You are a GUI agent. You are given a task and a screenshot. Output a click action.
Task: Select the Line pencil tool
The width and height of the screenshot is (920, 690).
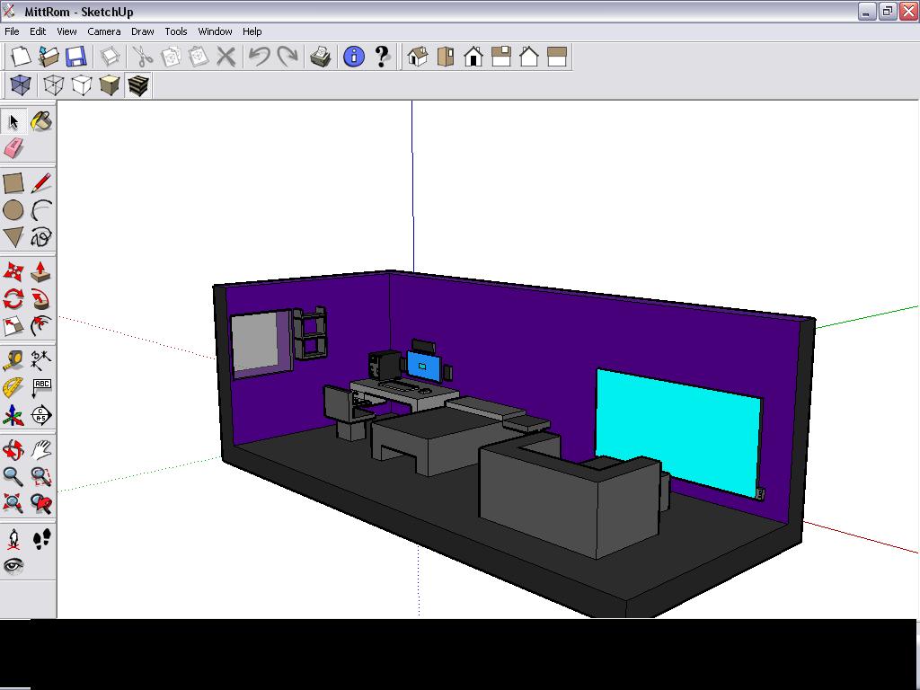point(41,183)
